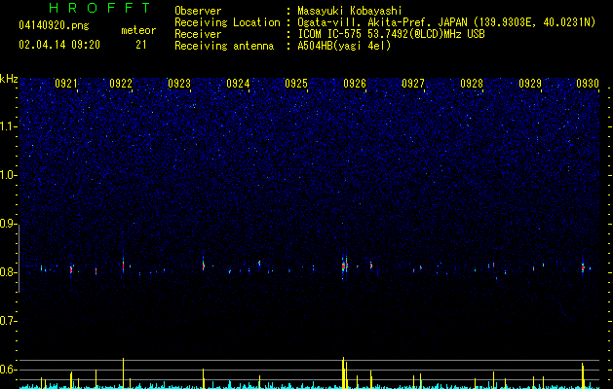Screen dimensions: 613x389
Task: Click the Receiving Location label
Action: pyautogui.click(x=227, y=22)
